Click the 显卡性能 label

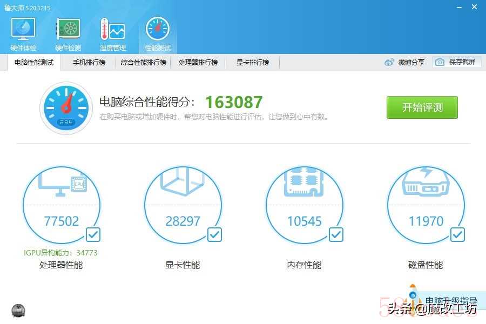tap(183, 265)
